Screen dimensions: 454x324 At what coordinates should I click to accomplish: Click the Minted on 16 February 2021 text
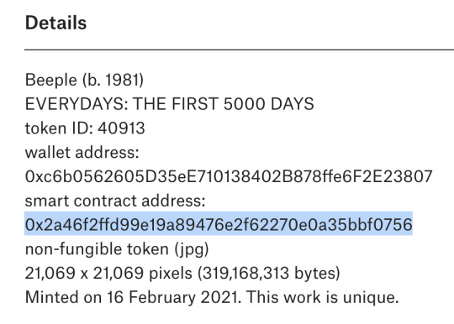pyautogui.click(x=133, y=297)
